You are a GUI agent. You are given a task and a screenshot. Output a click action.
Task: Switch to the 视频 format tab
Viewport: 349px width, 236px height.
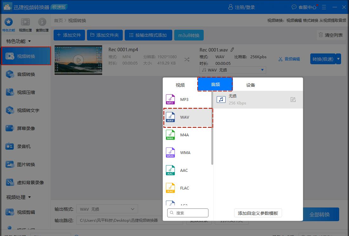180,85
